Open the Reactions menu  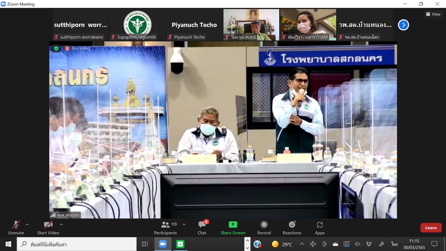[292, 225]
